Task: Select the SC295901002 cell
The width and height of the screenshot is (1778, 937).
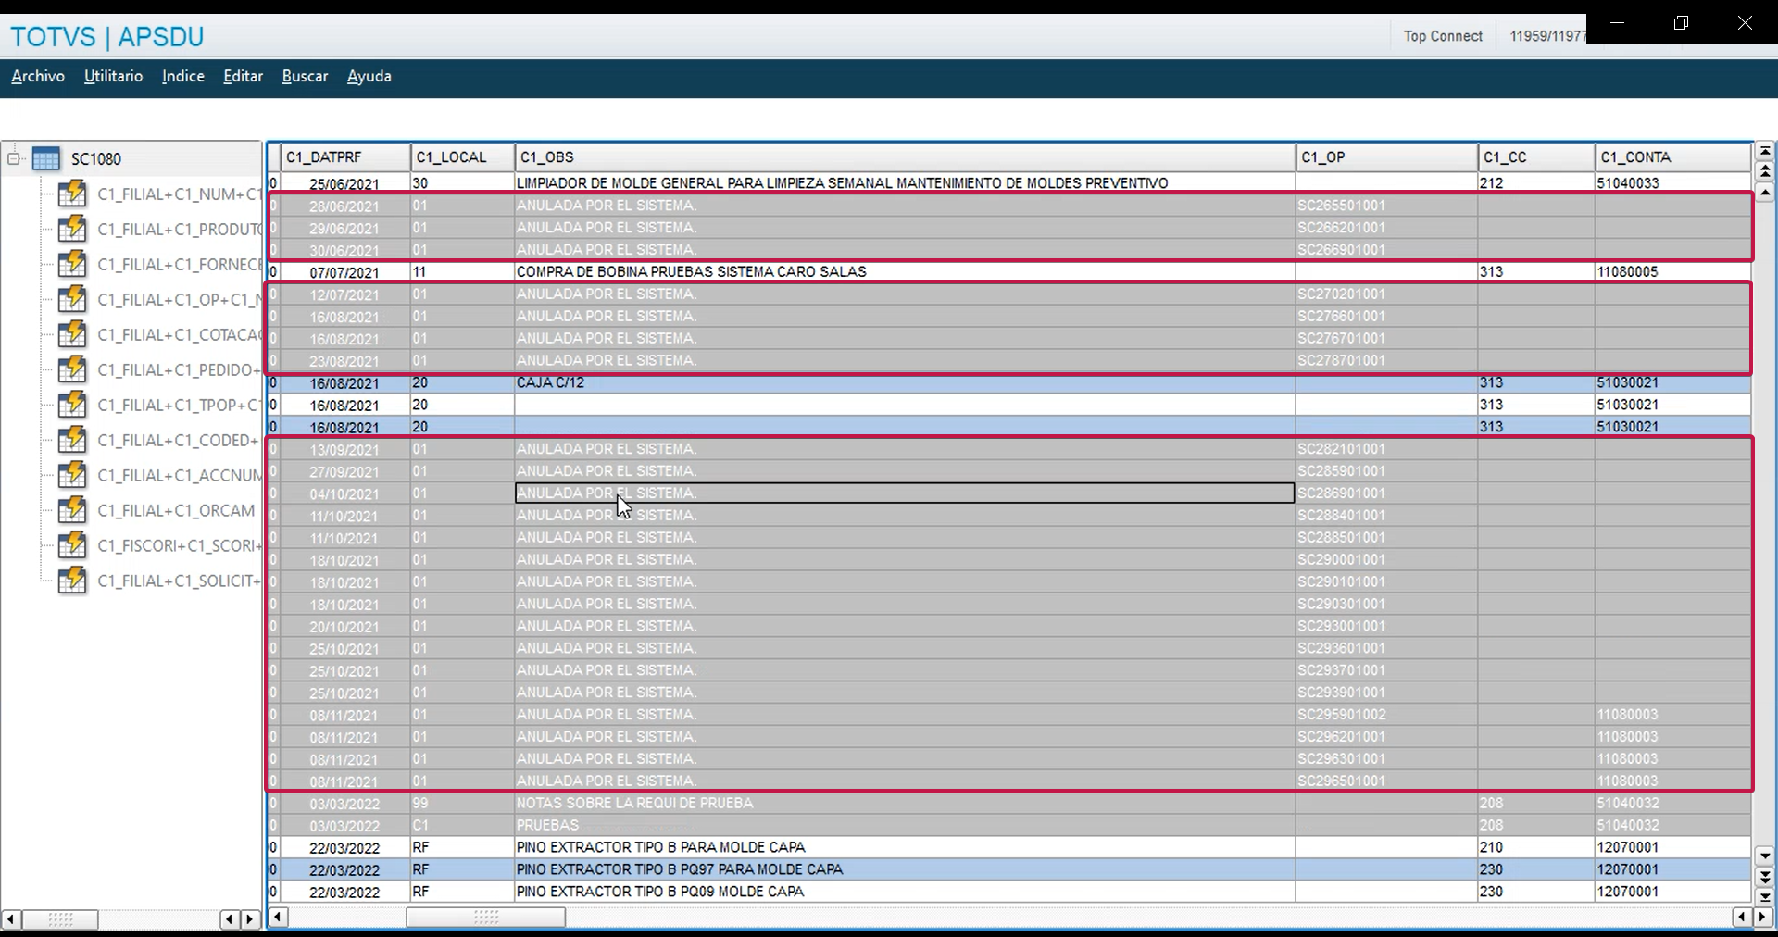Action: pos(1387,715)
